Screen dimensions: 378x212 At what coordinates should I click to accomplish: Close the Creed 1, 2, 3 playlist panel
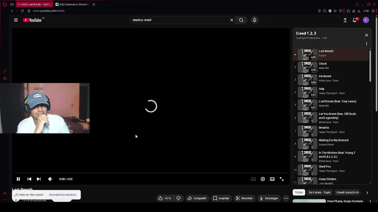click(366, 35)
